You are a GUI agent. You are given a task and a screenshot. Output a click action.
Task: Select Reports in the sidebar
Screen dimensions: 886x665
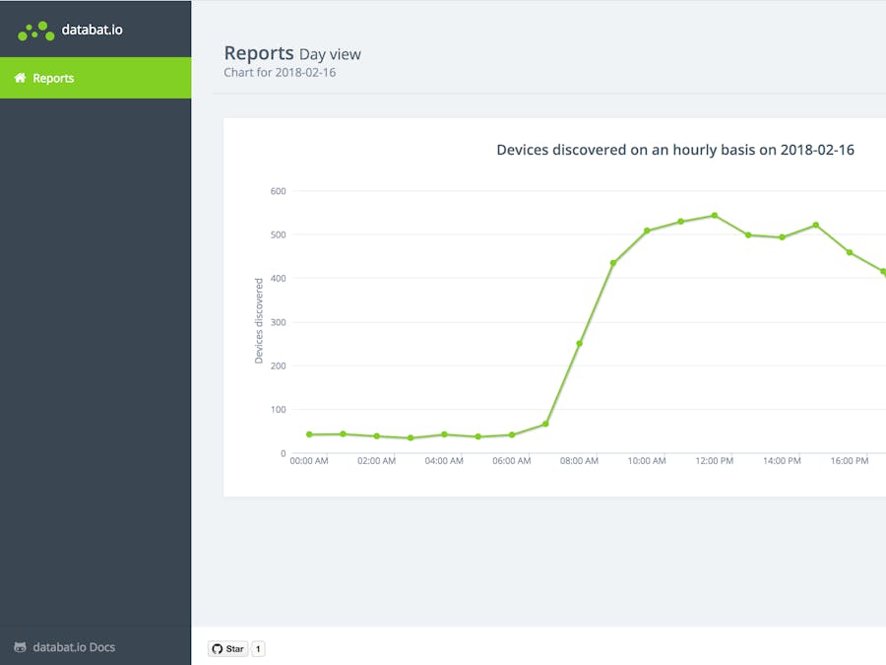pyautogui.click(x=52, y=77)
